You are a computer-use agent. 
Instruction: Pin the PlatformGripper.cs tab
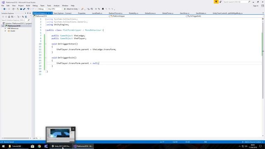[x=49, y=13]
